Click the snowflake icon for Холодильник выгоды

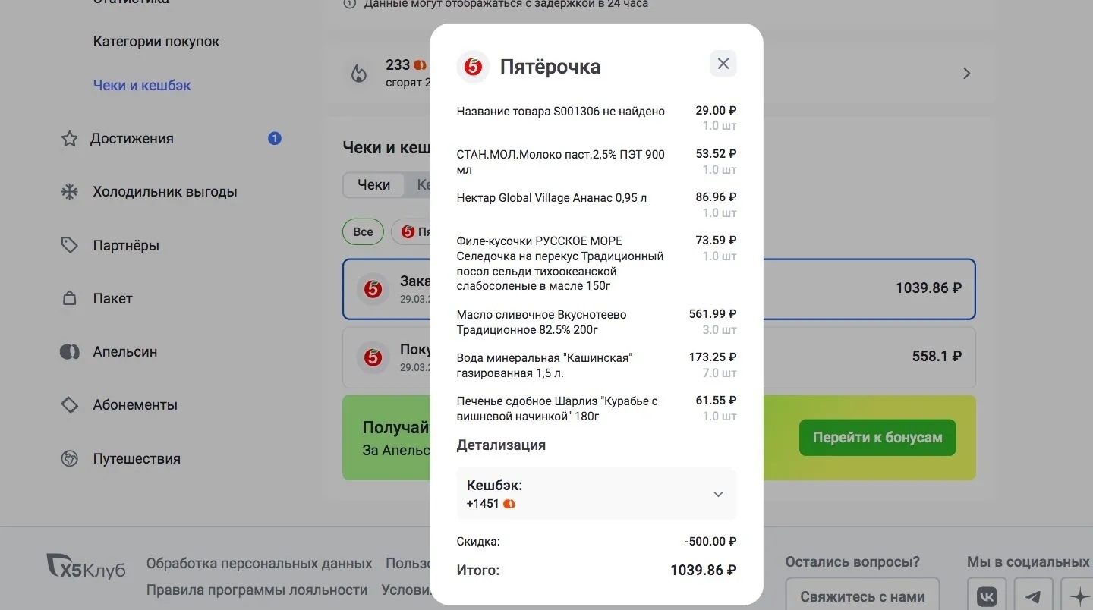pos(69,192)
